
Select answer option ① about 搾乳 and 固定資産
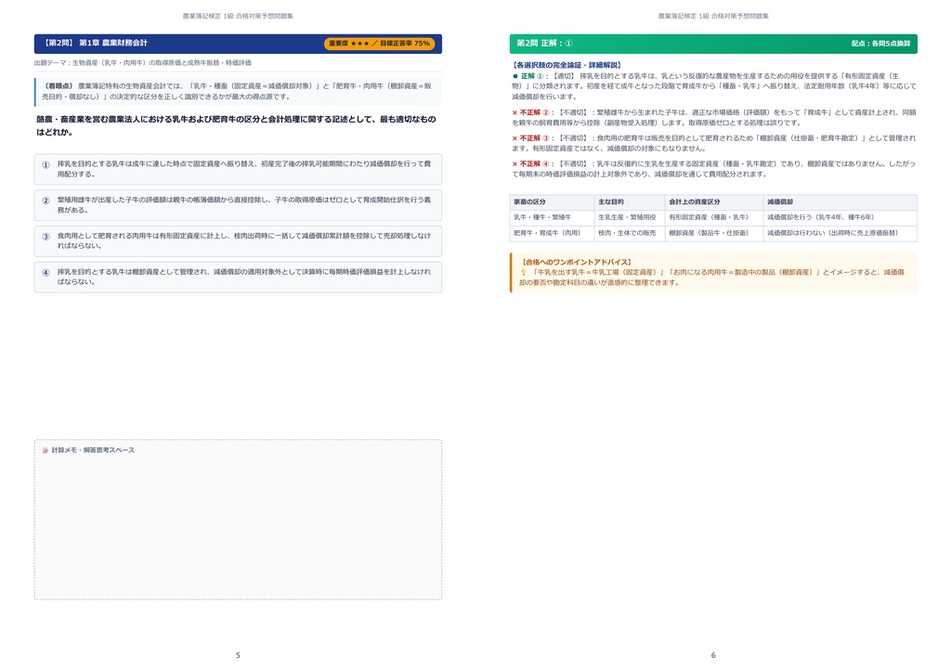tap(238, 169)
